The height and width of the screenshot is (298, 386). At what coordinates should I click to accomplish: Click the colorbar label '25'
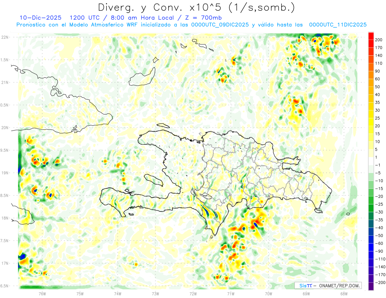(x=378, y=118)
